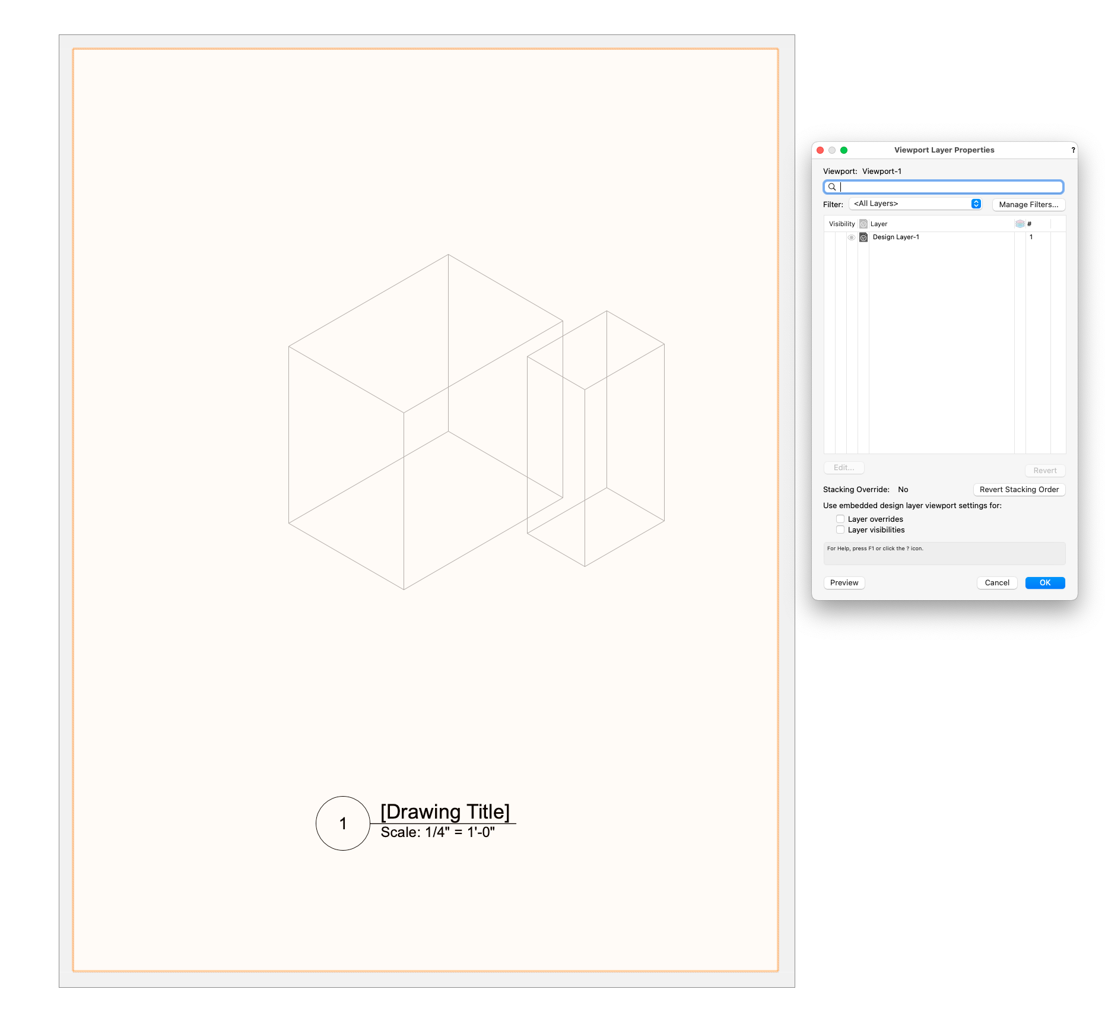Click Cancel to dismiss the dialog
This screenshot has height=1024, width=1105.
click(996, 582)
